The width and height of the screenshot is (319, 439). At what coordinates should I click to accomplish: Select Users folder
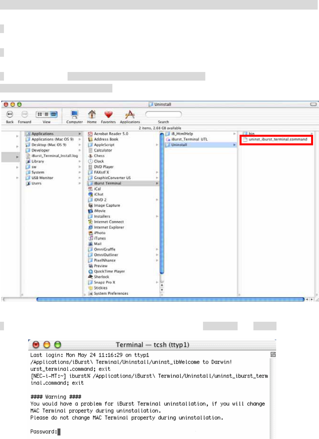click(x=53, y=183)
